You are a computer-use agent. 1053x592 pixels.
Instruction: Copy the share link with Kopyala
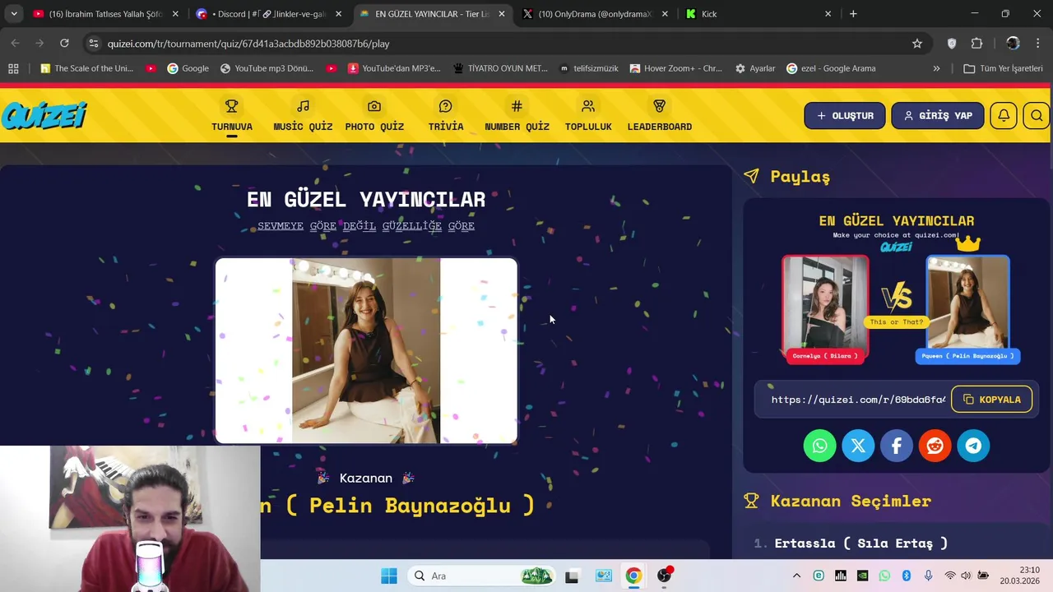(991, 400)
